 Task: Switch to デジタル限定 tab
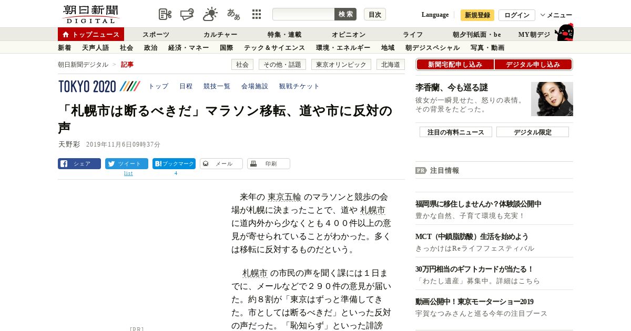tap(533, 132)
